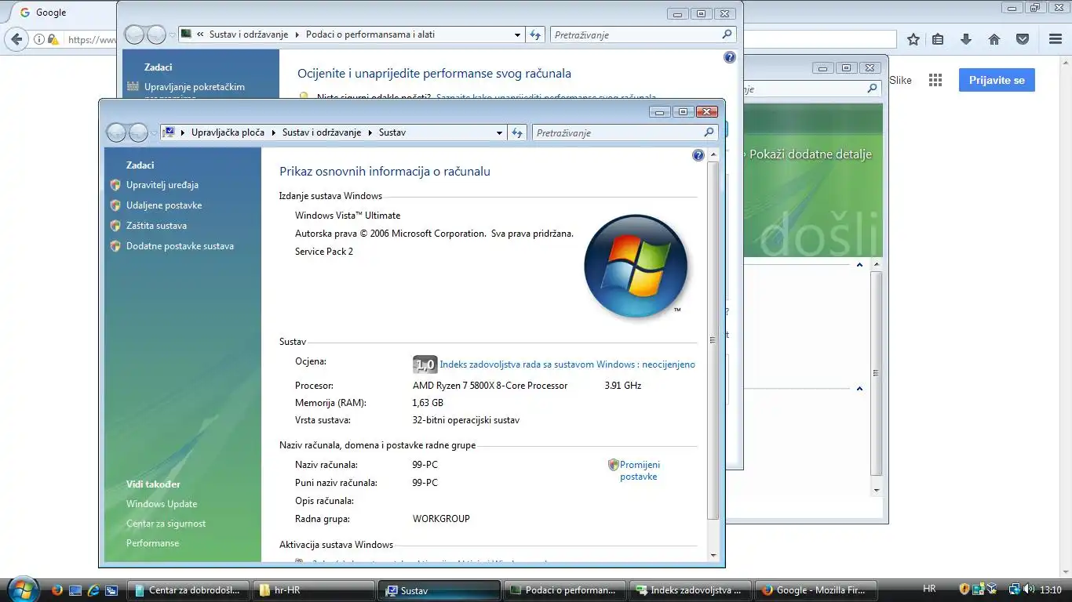
Task: Collapse upper section chevron in welcome center window
Action: [x=859, y=265]
